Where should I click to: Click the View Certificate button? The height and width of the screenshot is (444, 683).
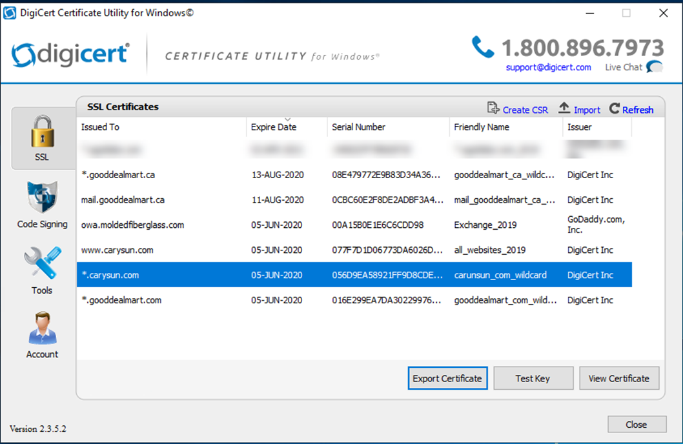tap(619, 378)
